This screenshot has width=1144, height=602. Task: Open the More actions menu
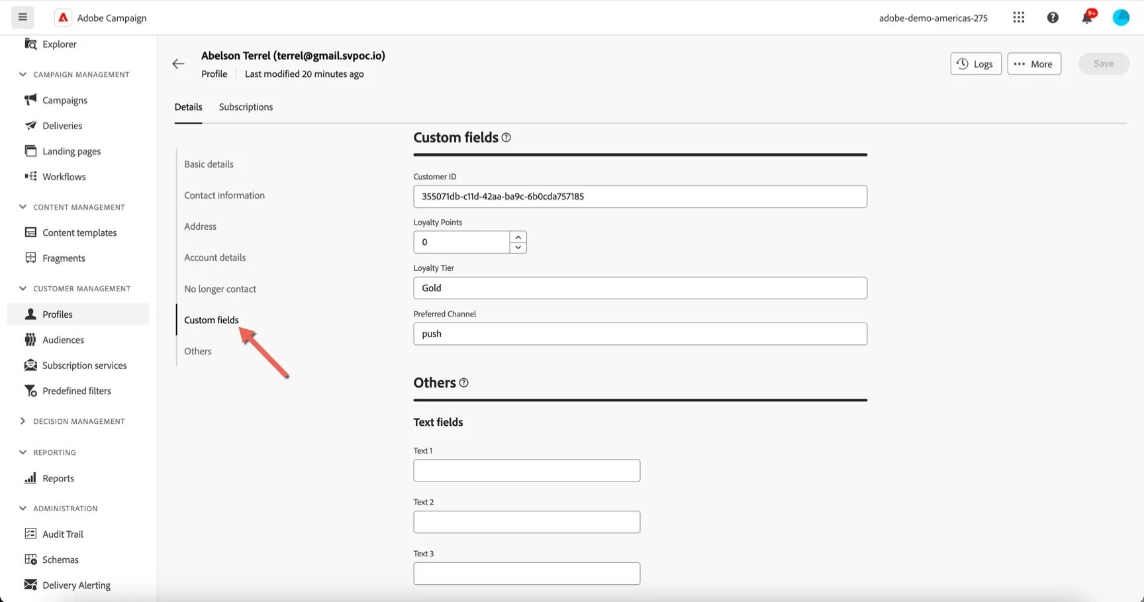pos(1034,64)
